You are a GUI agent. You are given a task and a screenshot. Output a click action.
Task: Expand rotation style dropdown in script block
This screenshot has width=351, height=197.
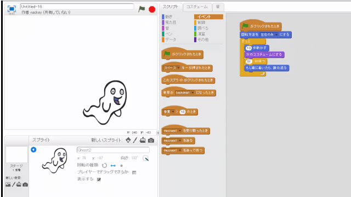pos(269,34)
